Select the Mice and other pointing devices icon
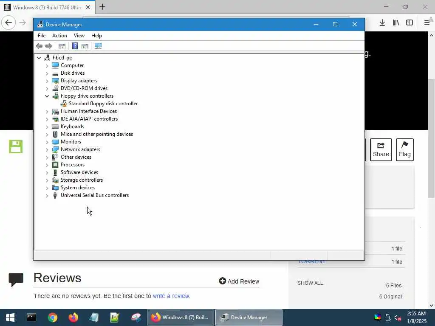 55,134
